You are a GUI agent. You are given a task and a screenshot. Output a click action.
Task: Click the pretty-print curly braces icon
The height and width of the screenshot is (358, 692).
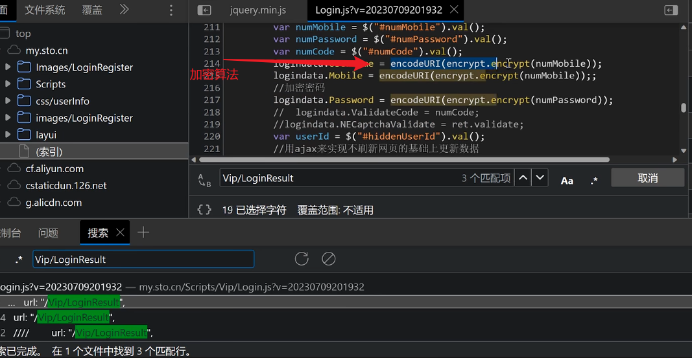(204, 210)
